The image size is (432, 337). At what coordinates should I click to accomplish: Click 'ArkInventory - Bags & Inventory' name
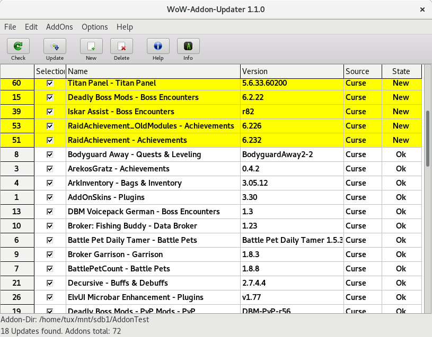[x=125, y=183]
